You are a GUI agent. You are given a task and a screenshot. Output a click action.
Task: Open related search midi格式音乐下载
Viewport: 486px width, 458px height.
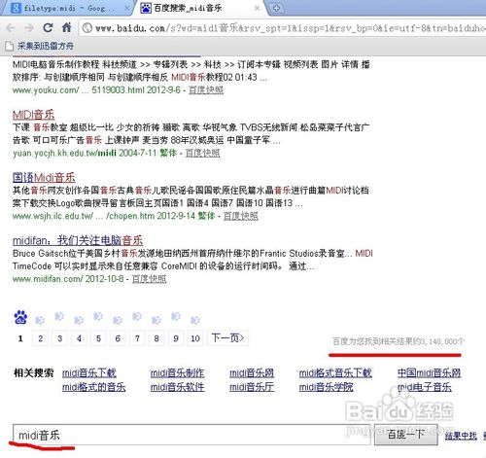[x=335, y=372]
